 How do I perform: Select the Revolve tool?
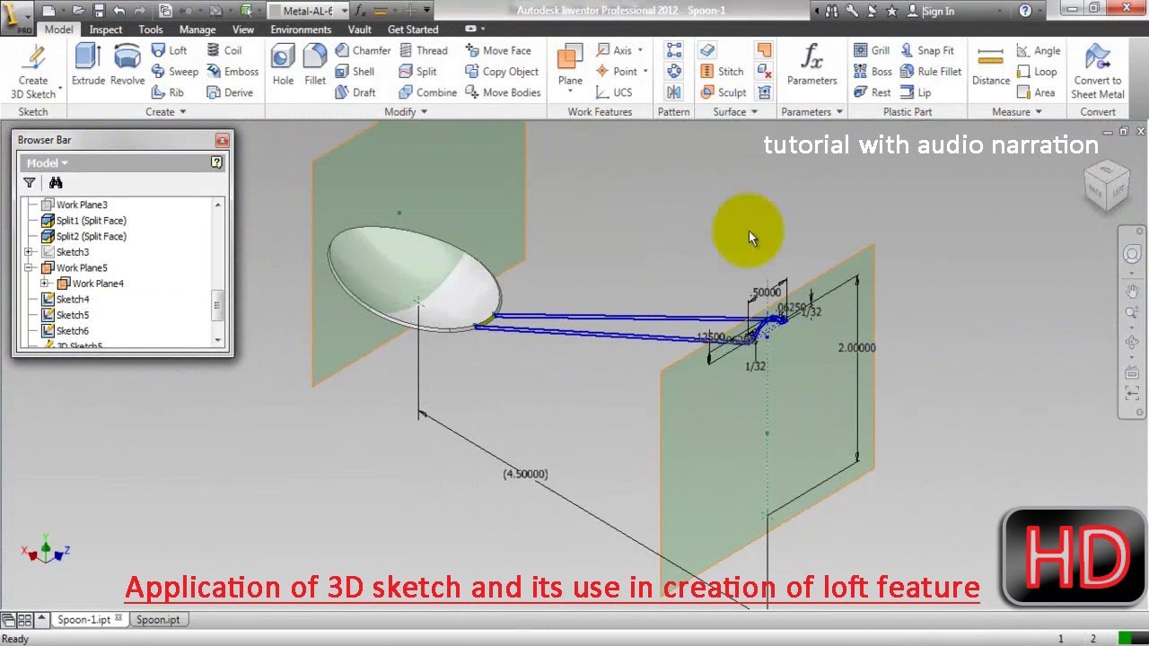tap(127, 63)
